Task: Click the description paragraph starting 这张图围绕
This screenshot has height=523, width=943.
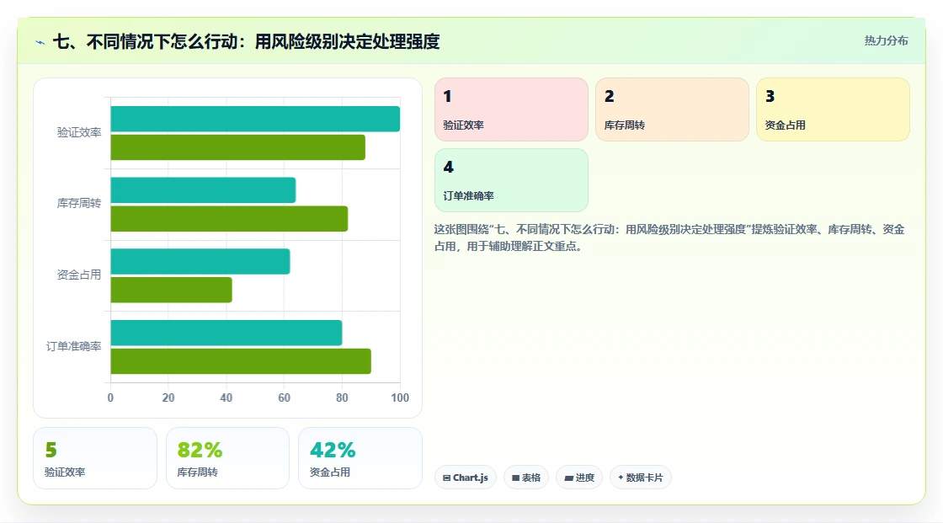Action: [669, 237]
